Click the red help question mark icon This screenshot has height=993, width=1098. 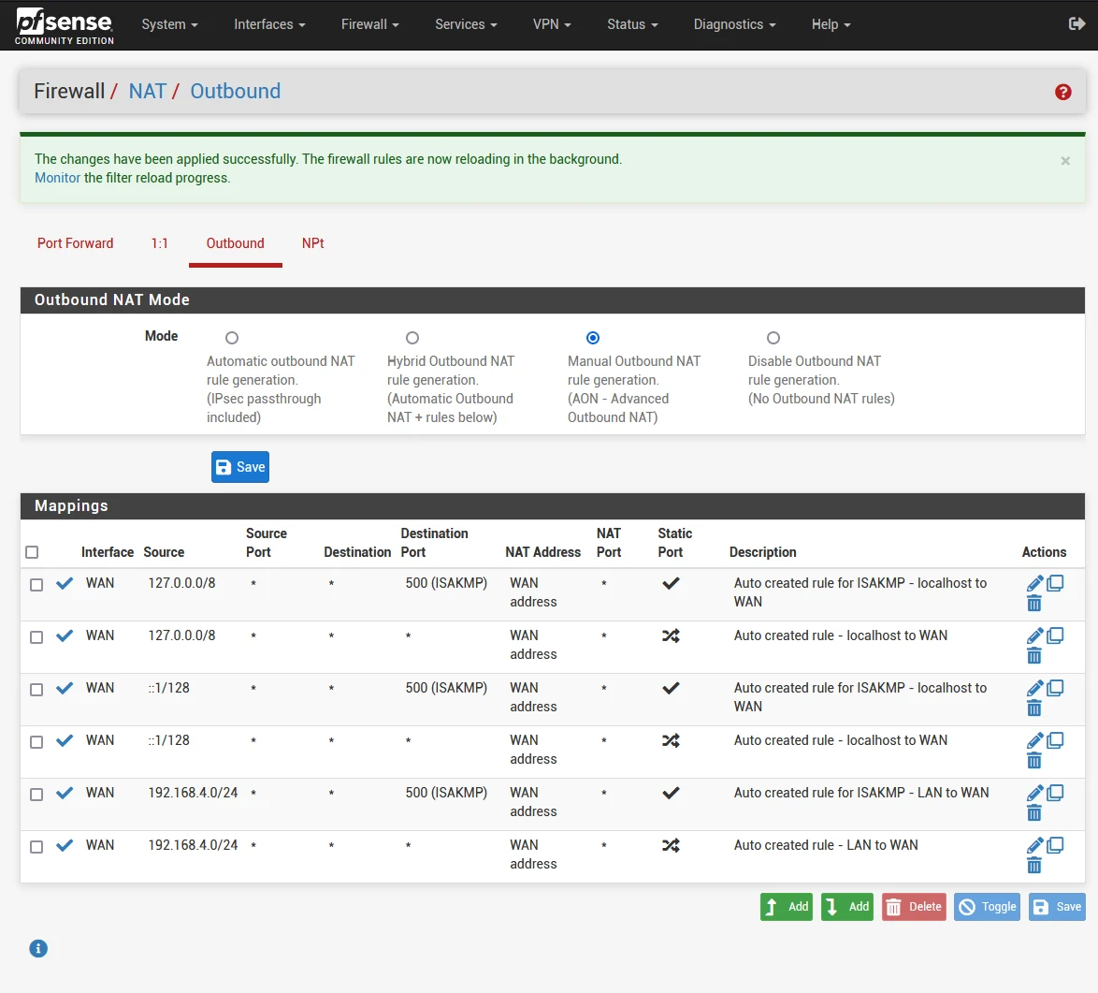click(1062, 92)
